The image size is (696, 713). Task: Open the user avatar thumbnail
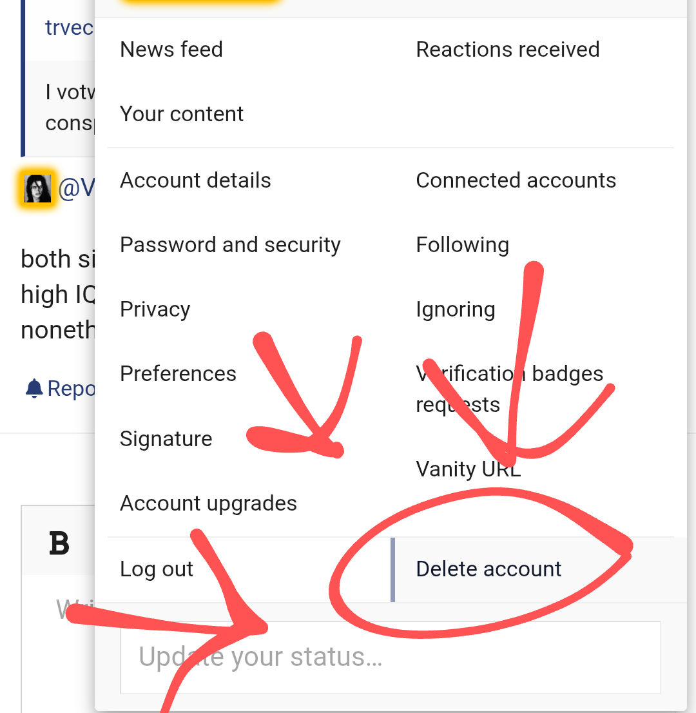37,188
